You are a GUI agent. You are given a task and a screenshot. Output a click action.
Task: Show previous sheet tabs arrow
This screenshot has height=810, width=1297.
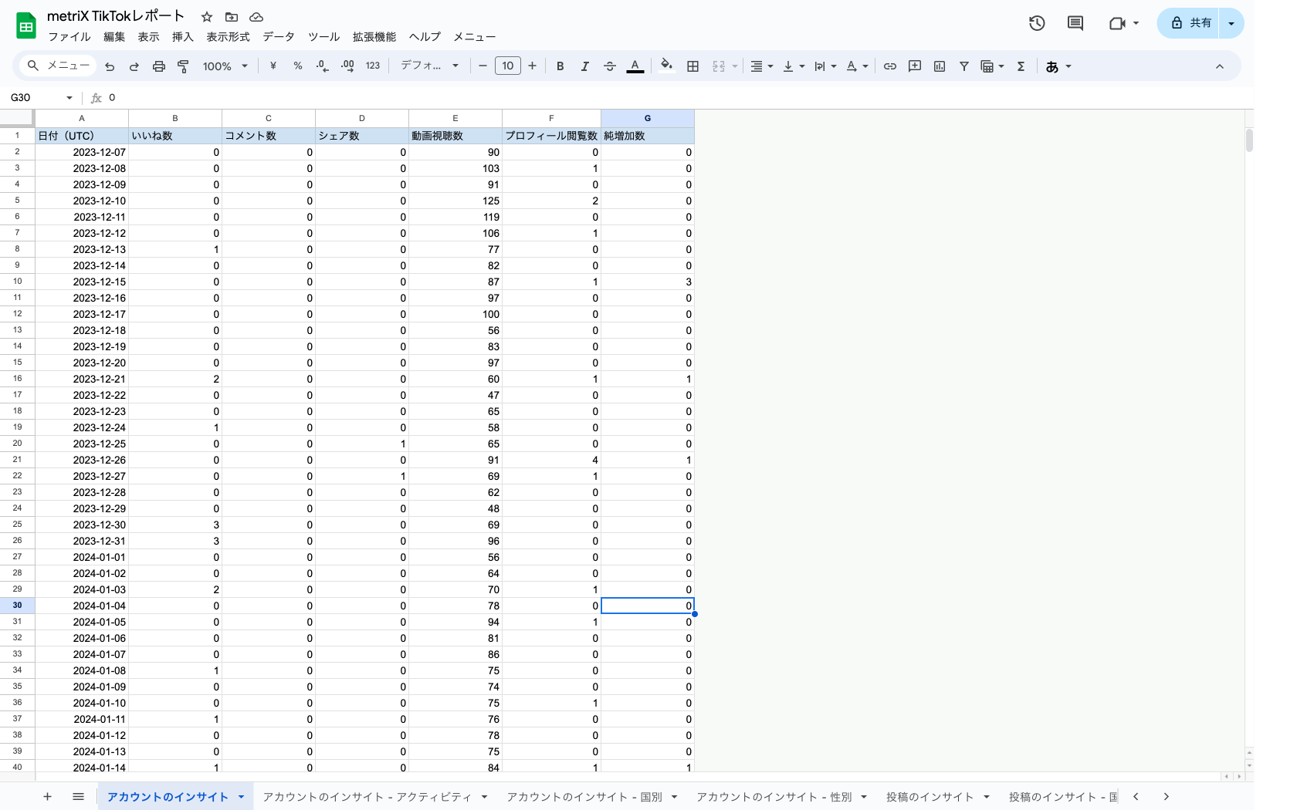click(1136, 796)
